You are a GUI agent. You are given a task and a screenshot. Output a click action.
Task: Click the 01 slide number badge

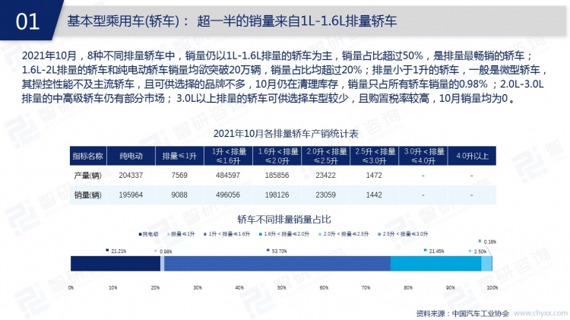tap(27, 21)
